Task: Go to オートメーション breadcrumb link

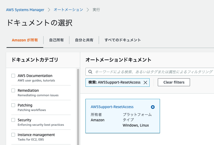Action: (x=68, y=10)
